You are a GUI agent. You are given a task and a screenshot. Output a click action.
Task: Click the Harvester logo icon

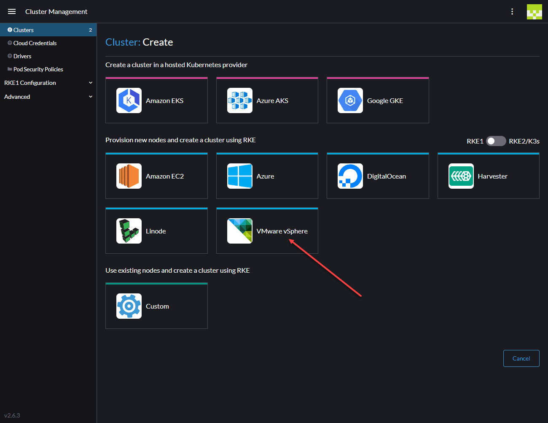click(x=461, y=176)
